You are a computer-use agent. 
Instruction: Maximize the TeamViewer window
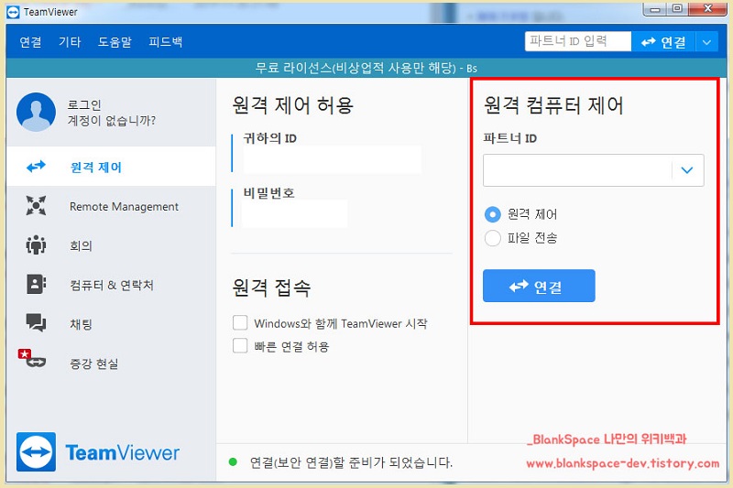(677, 9)
